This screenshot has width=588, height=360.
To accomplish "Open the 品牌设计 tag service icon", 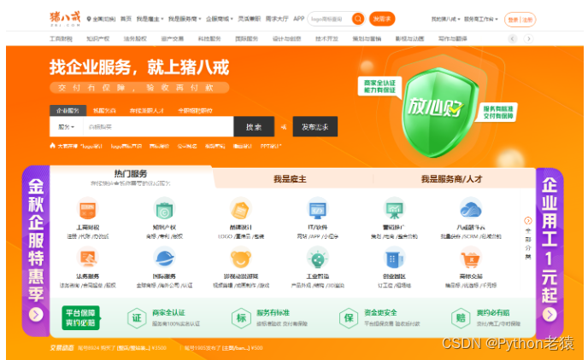I will pyautogui.click(x=241, y=209).
